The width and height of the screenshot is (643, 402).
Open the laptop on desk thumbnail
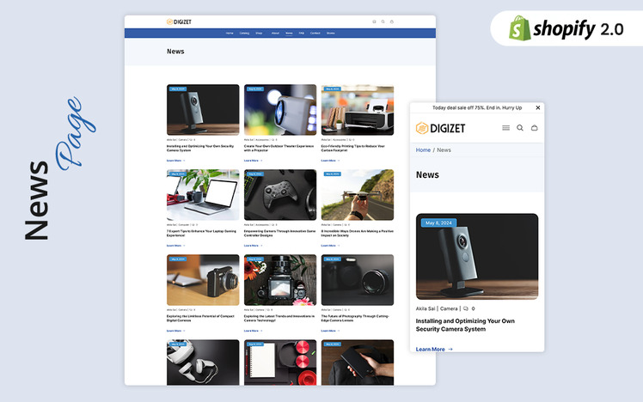[x=203, y=195]
